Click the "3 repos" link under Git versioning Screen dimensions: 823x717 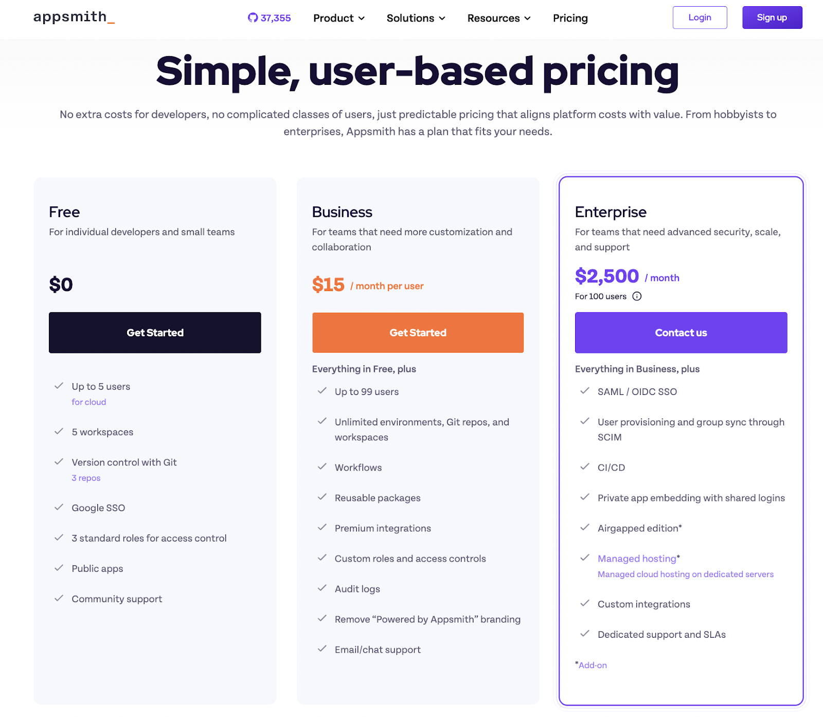point(86,478)
